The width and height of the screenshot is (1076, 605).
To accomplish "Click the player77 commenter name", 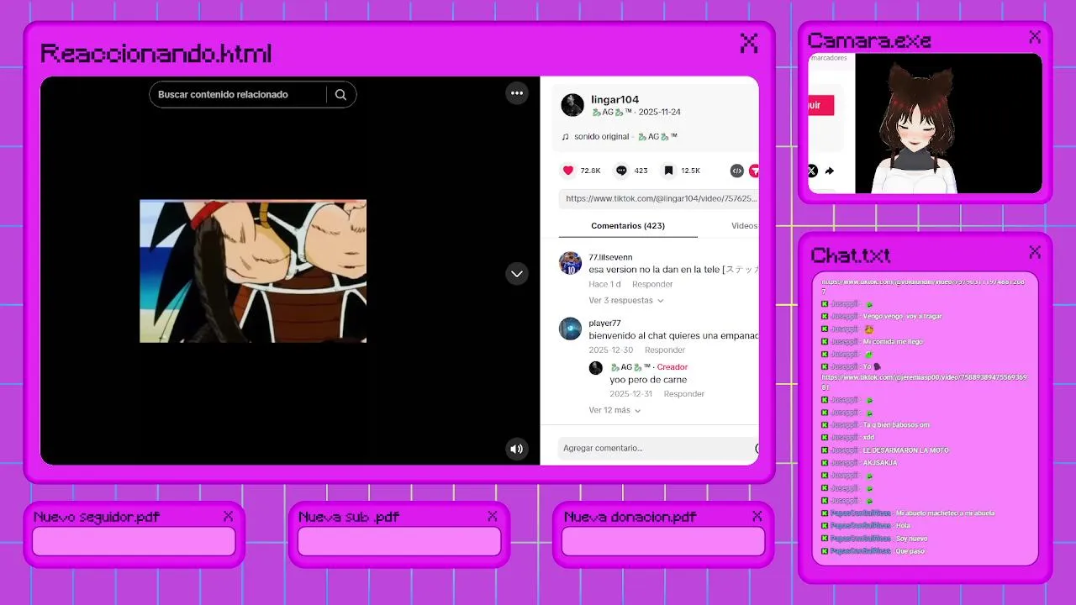I will tap(604, 324).
